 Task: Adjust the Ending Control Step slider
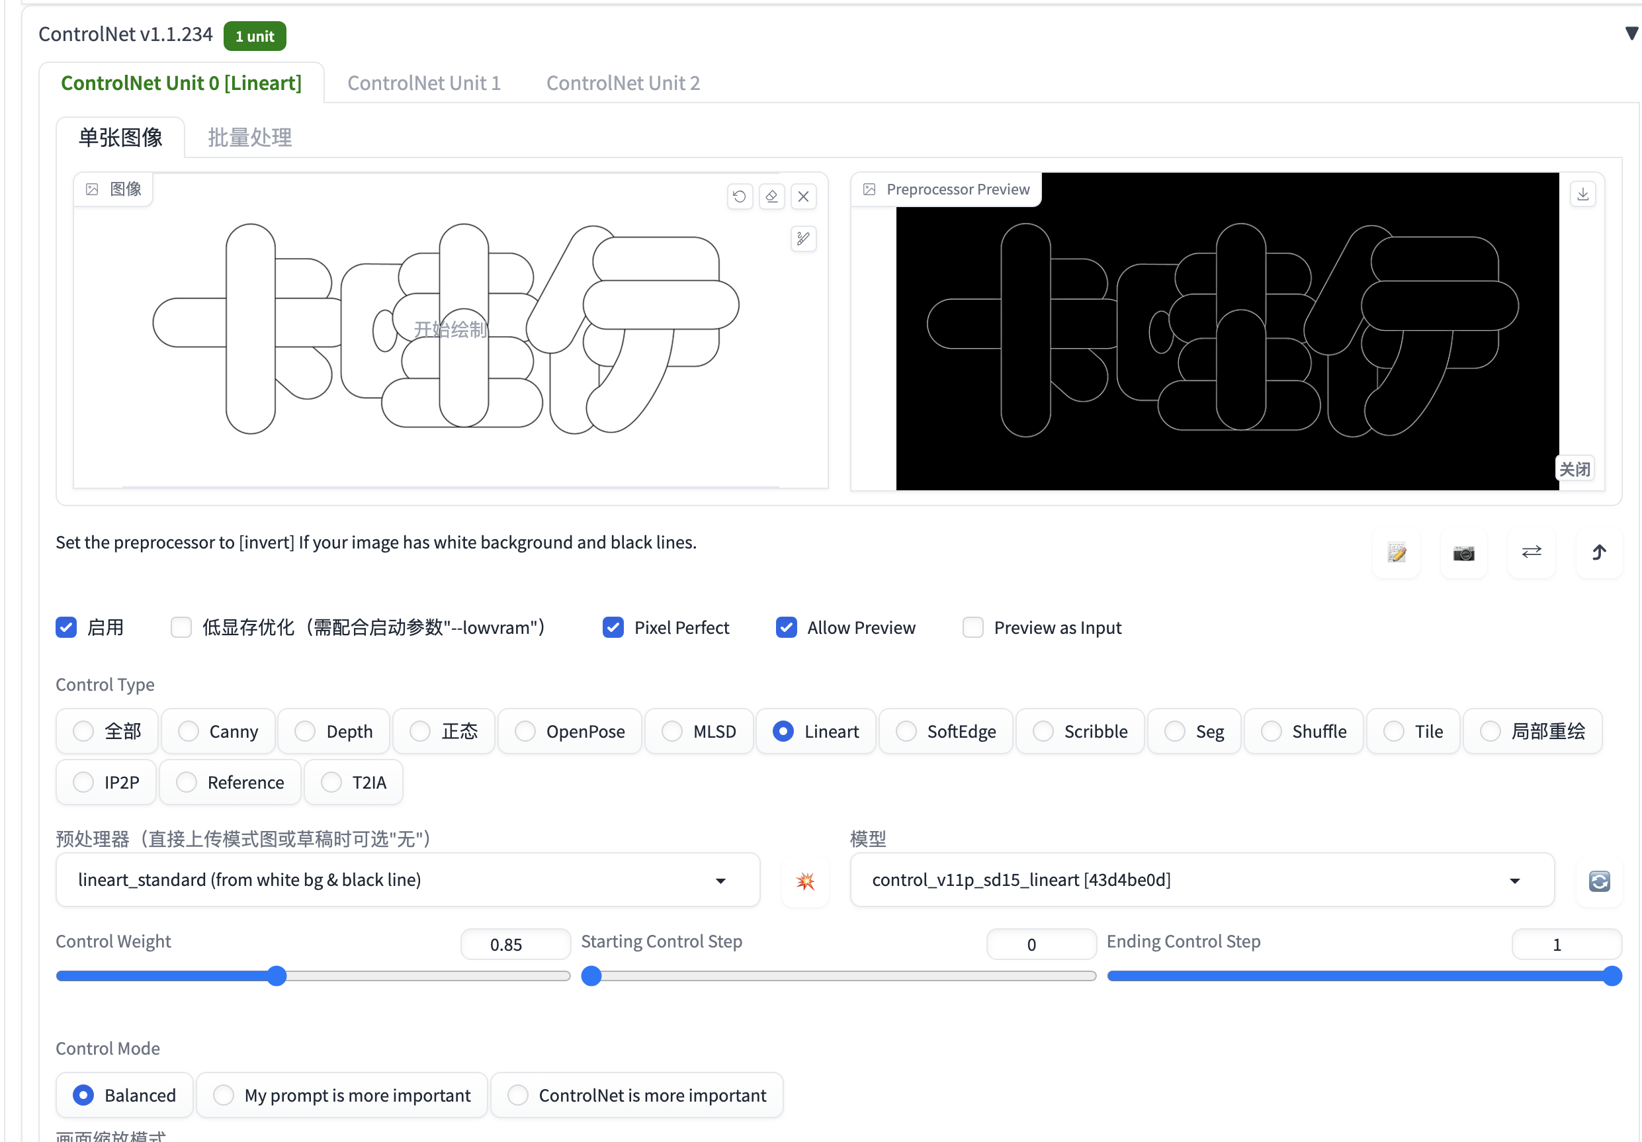tap(1363, 976)
